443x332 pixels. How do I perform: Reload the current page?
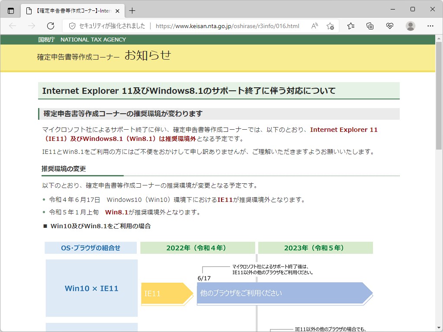point(51,26)
